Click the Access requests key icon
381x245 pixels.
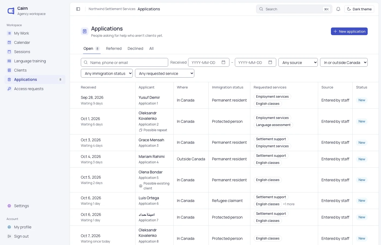click(x=9, y=89)
